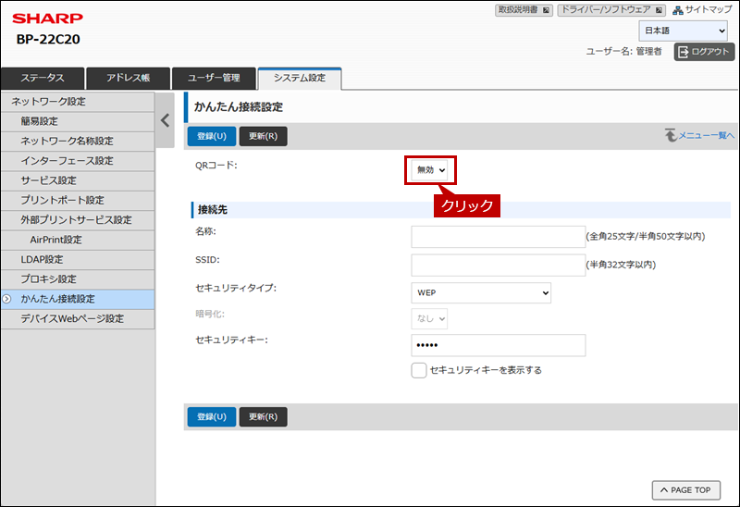This screenshot has width=740, height=507.
Task: Switch to the ステータス tab
Action: pos(43,79)
